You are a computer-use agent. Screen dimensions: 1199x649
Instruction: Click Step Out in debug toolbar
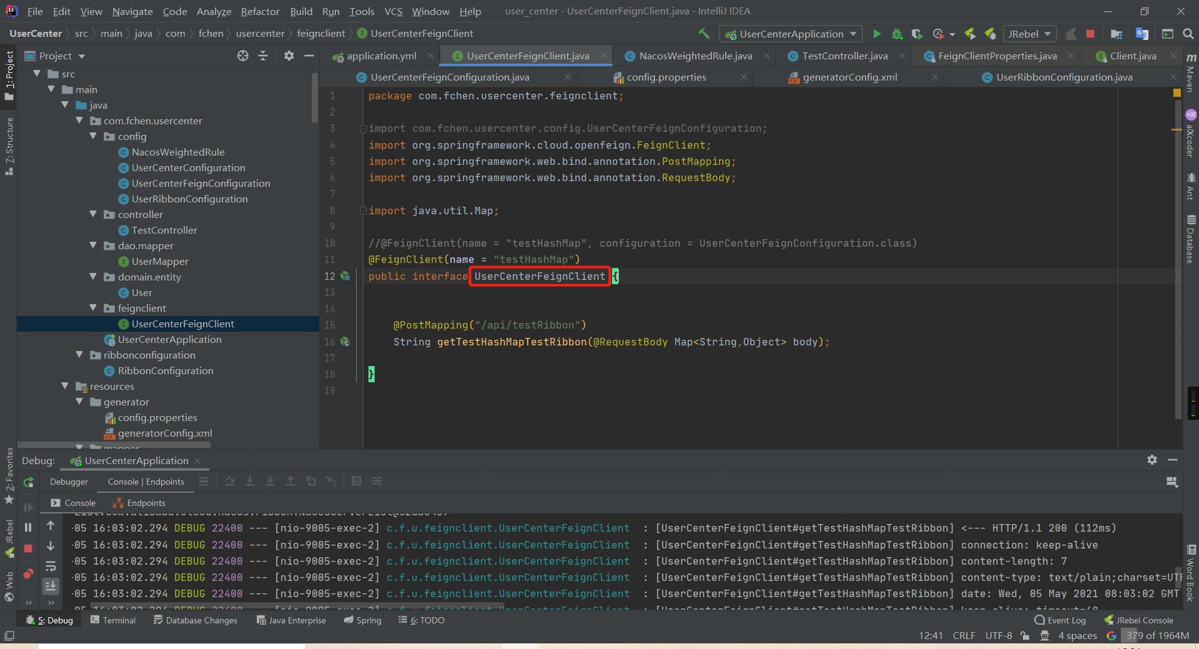tap(290, 481)
